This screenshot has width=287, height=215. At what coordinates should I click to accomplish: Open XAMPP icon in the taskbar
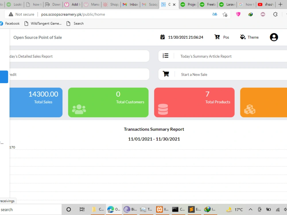(x=159, y=209)
